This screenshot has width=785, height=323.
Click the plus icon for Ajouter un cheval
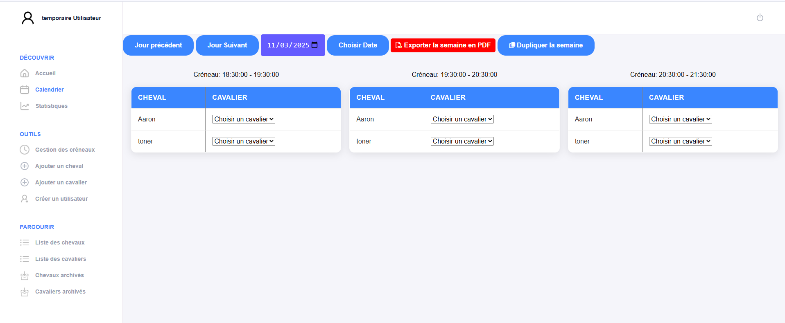25,166
